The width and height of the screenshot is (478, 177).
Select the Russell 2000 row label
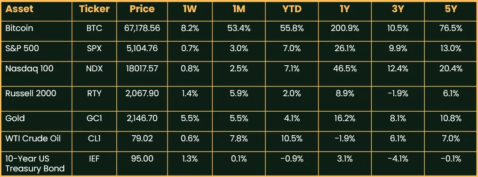(31, 93)
